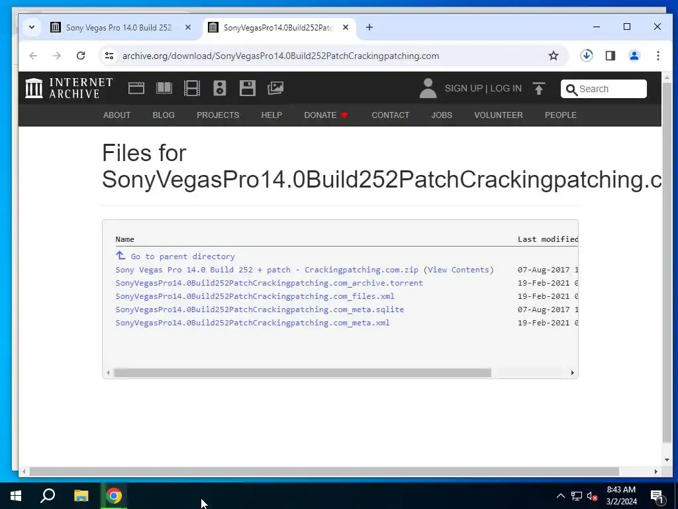Open Chrome downloads icon
678x509 pixels.
click(x=587, y=56)
